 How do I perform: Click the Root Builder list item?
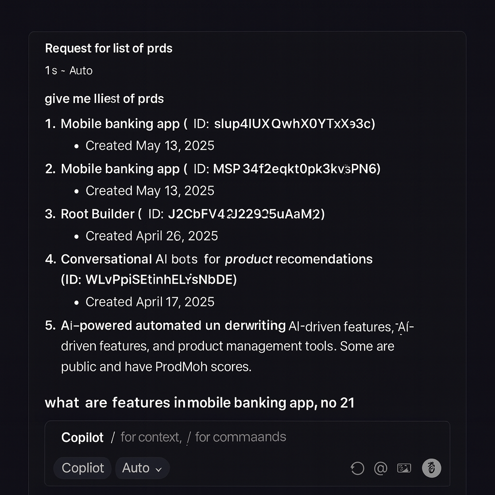[x=98, y=214]
